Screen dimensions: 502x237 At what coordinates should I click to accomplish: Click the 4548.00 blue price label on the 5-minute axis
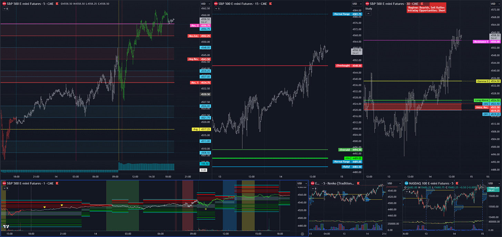(205, 48)
